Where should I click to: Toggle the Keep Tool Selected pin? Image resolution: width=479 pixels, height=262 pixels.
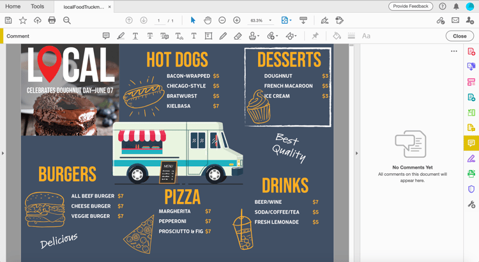(x=315, y=36)
